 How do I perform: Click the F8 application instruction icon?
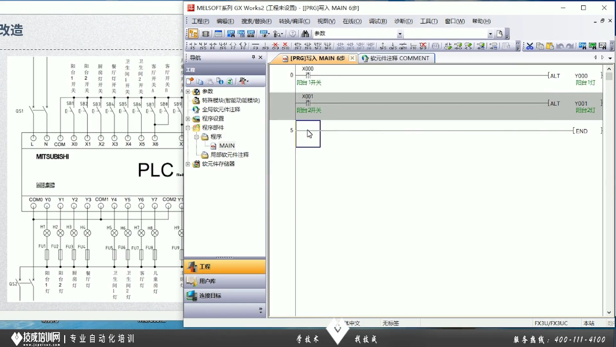pos(243,47)
